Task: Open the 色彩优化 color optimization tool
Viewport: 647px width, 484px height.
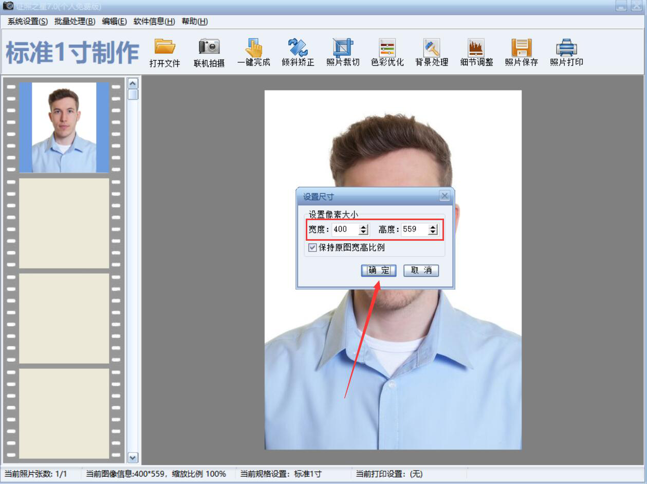Action: (x=387, y=48)
